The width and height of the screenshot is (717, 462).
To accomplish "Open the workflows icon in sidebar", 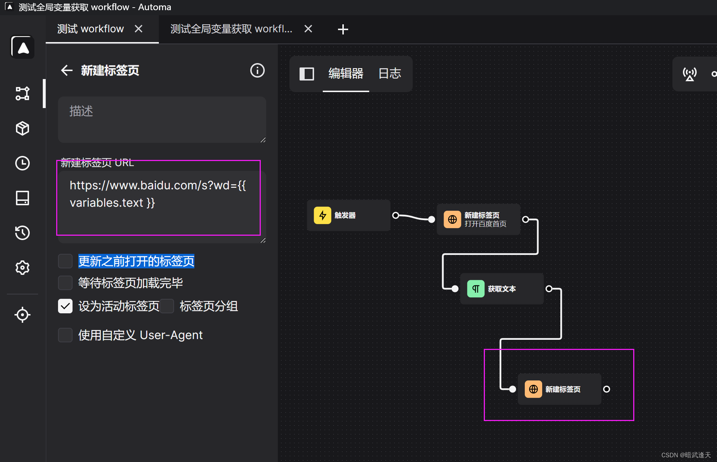I will pyautogui.click(x=22, y=93).
